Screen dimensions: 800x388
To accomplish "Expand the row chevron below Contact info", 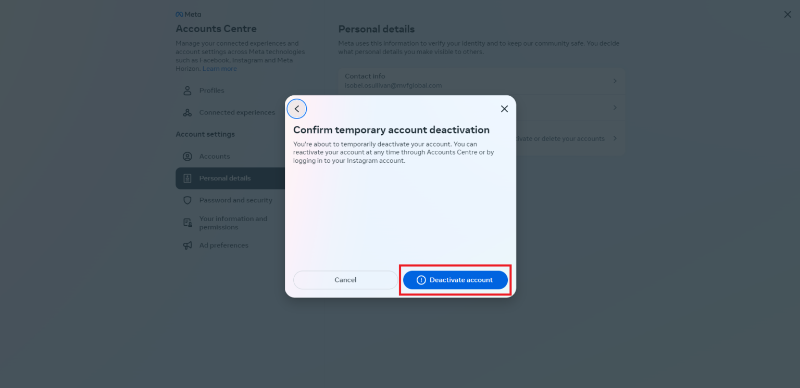I will pos(615,108).
